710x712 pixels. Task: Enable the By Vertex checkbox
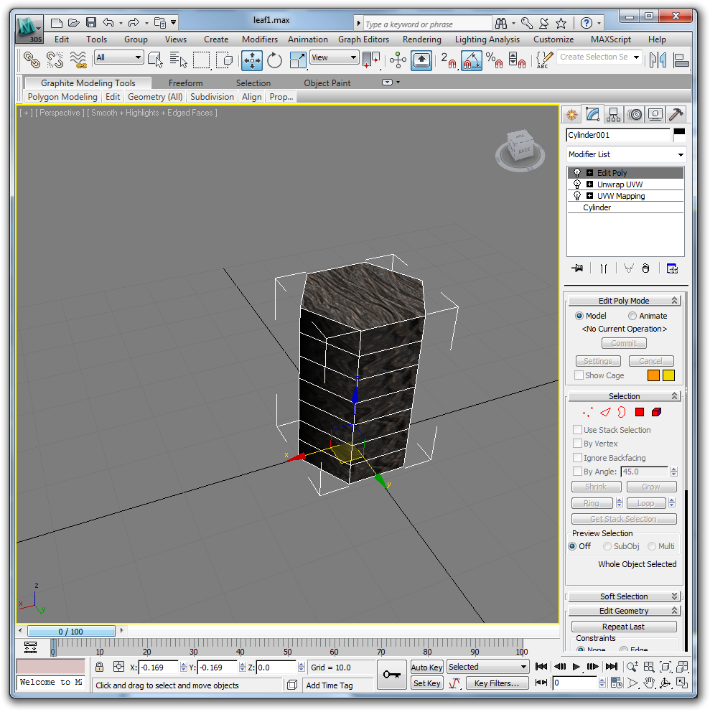pyautogui.click(x=578, y=444)
